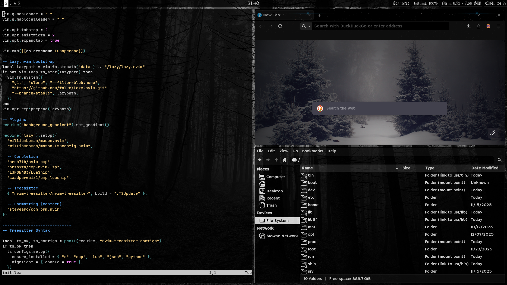Expand the search engine selector dropdown
This screenshot has width=507, height=285.
[x=306, y=26]
